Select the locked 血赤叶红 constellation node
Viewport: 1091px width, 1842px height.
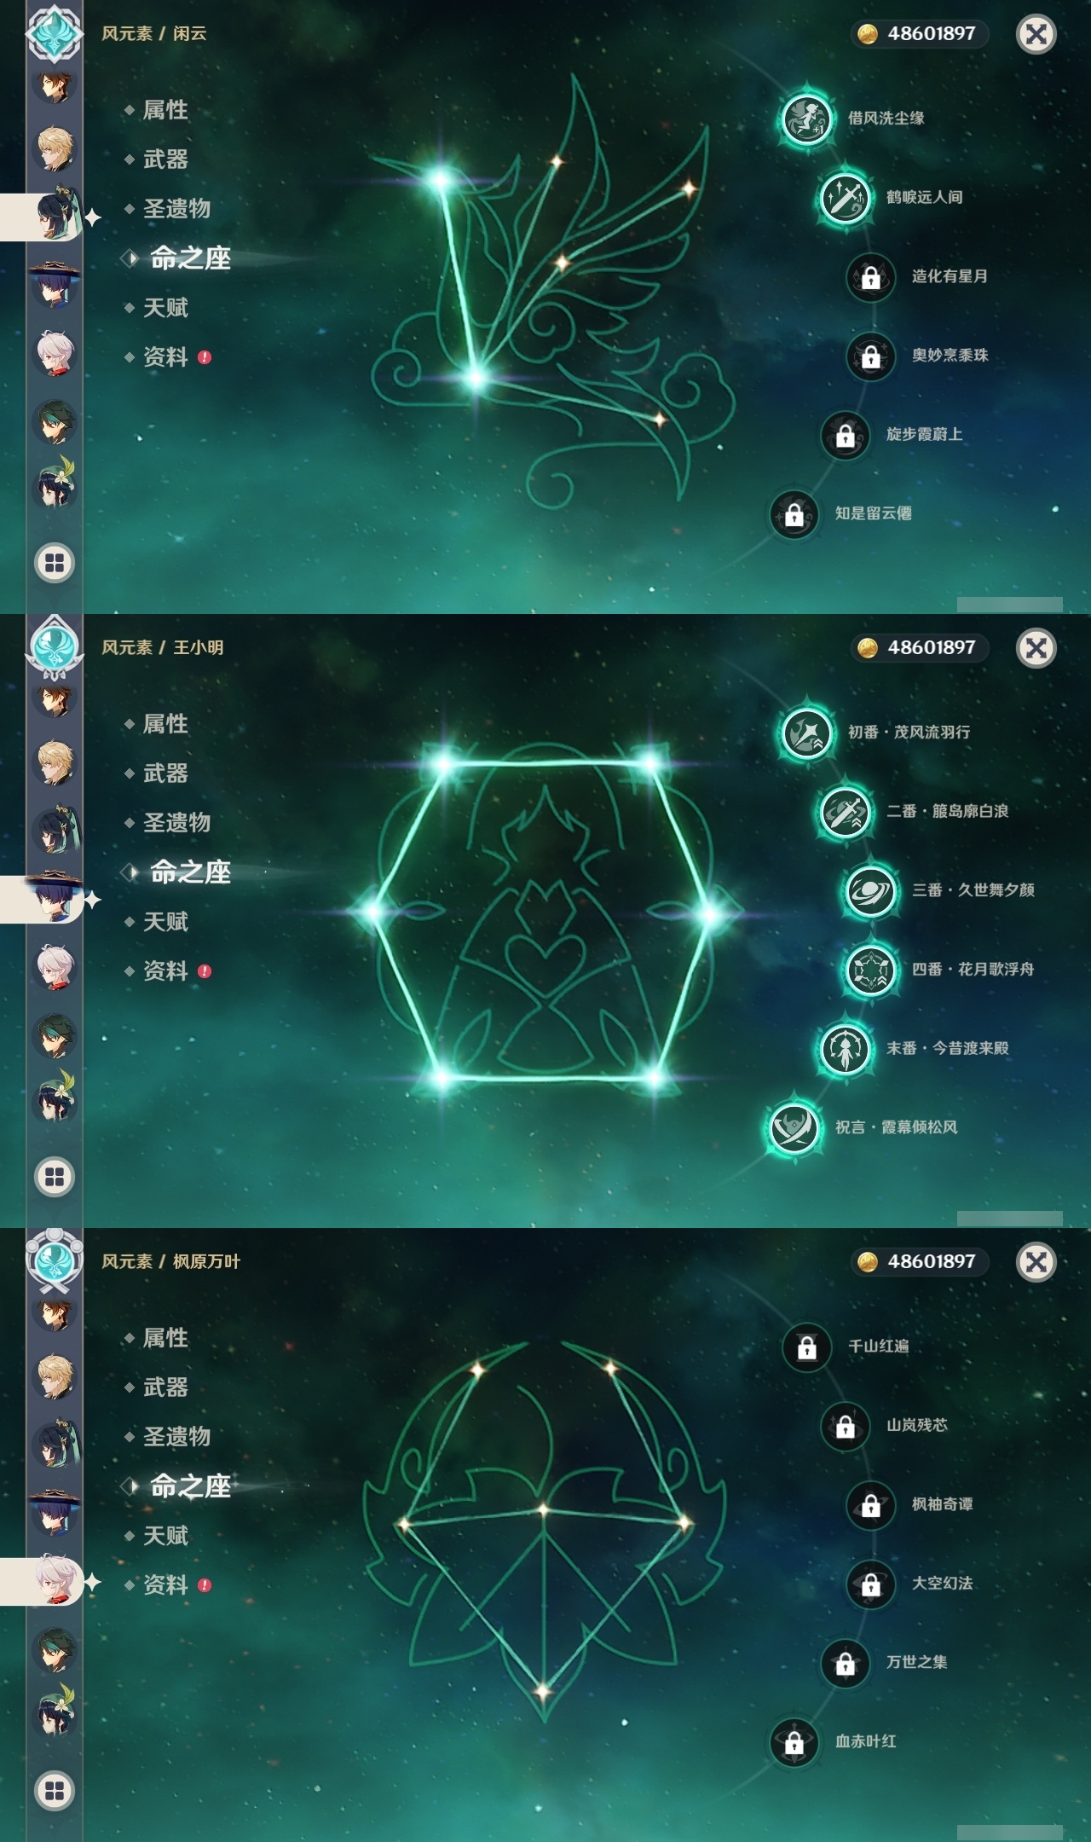click(794, 1742)
